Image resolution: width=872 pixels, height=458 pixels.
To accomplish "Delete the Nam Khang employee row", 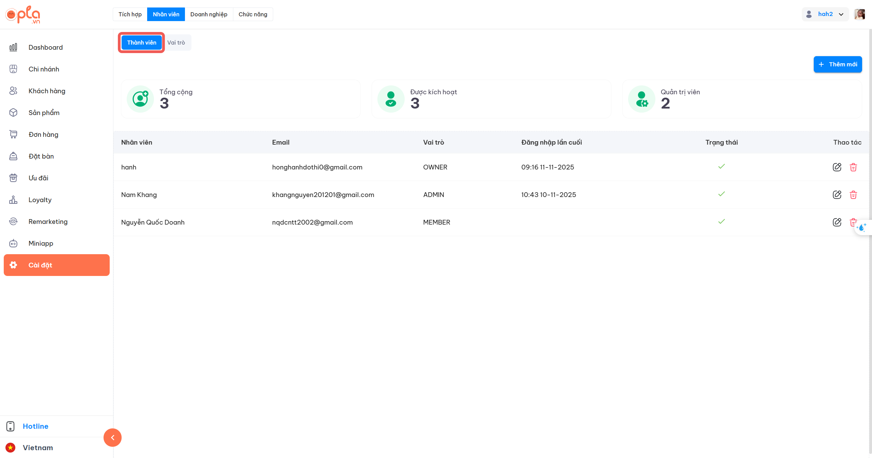I will click(853, 195).
